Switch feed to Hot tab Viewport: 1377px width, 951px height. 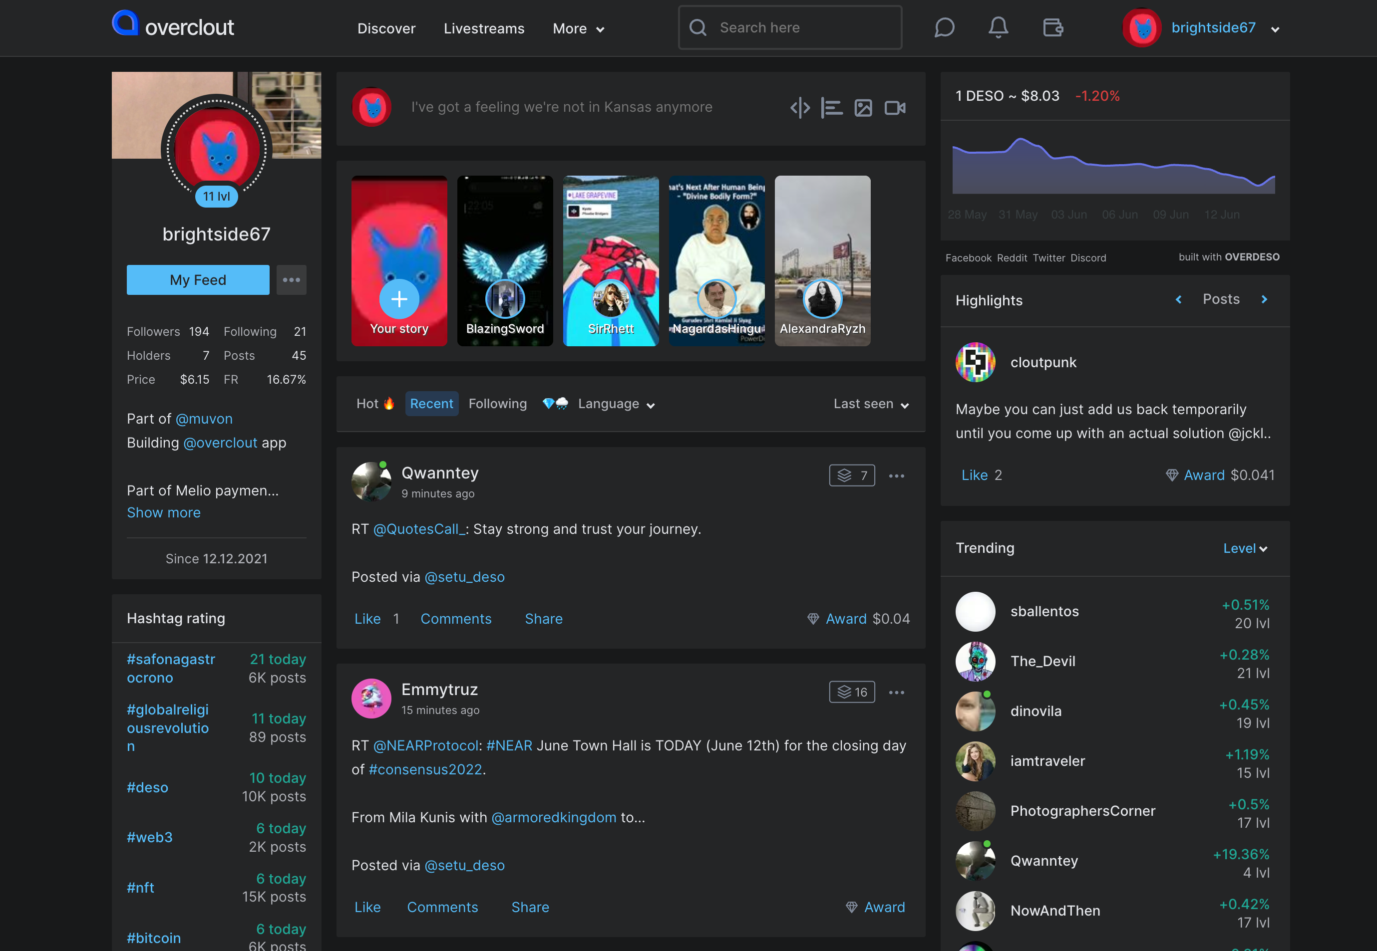click(x=375, y=404)
